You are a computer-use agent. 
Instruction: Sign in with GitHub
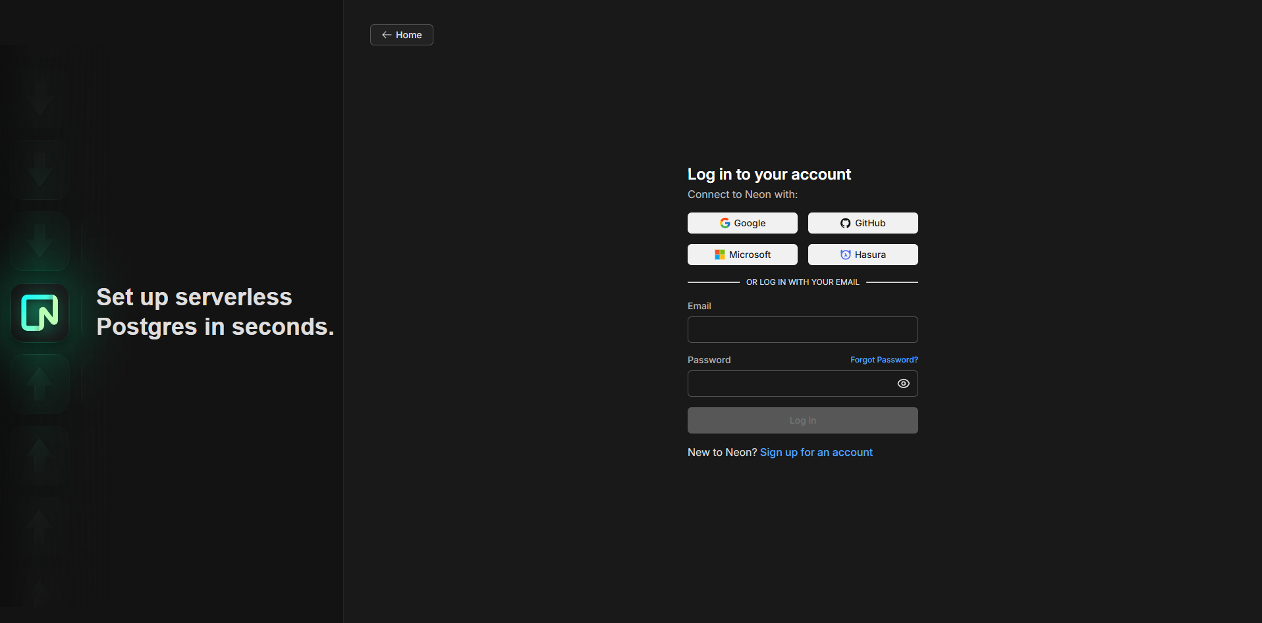863,223
